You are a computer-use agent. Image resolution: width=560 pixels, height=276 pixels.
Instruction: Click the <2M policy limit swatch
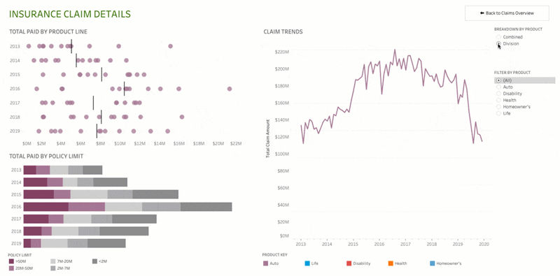[x=95, y=261]
